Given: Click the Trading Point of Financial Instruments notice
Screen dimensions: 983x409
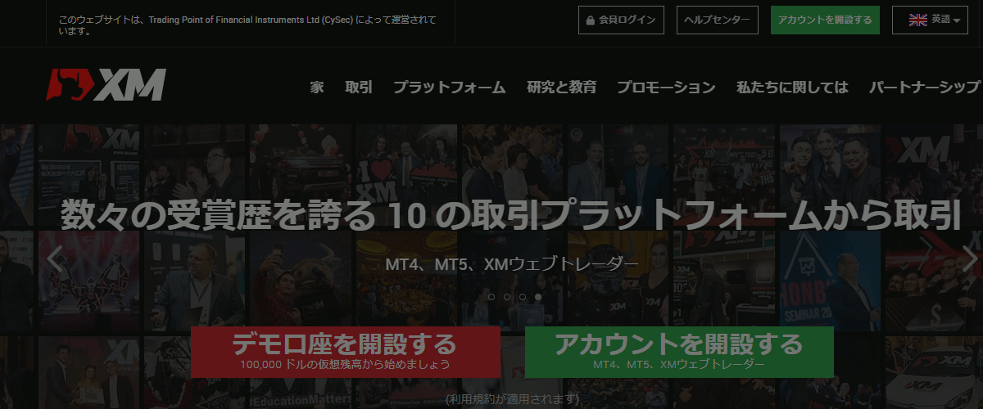Looking at the screenshot, I should [x=247, y=25].
